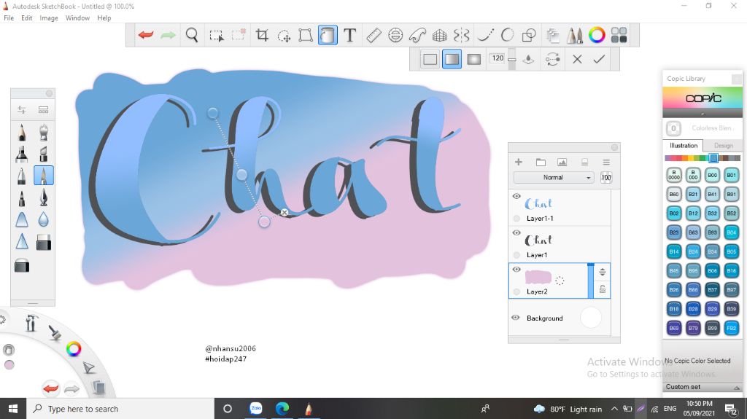Viewport: 747px width, 419px height.
Task: Select Linear Gradient Fill mode
Action: [452, 59]
